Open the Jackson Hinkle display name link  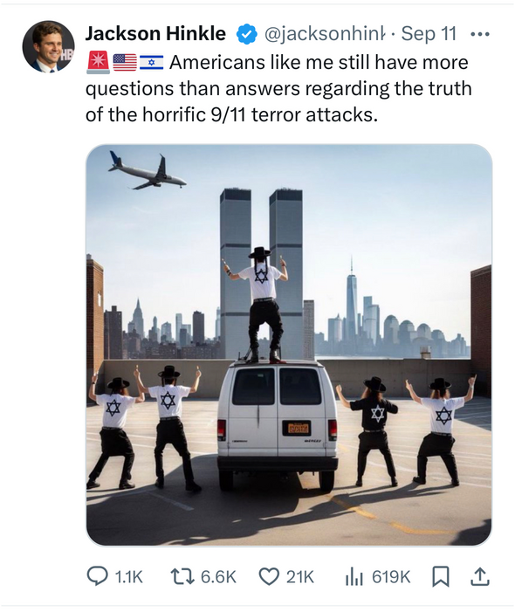point(155,33)
